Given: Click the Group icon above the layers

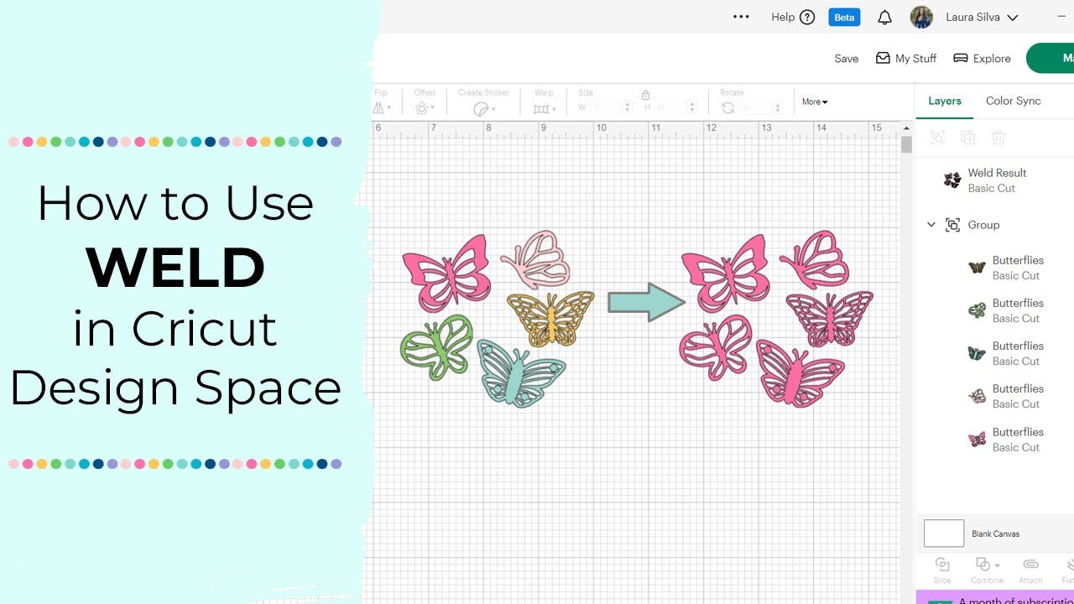Looking at the screenshot, I should (x=937, y=138).
